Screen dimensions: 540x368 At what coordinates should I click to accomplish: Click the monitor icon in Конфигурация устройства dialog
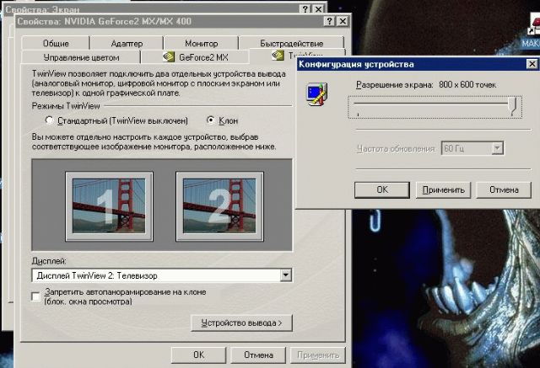coord(317,94)
